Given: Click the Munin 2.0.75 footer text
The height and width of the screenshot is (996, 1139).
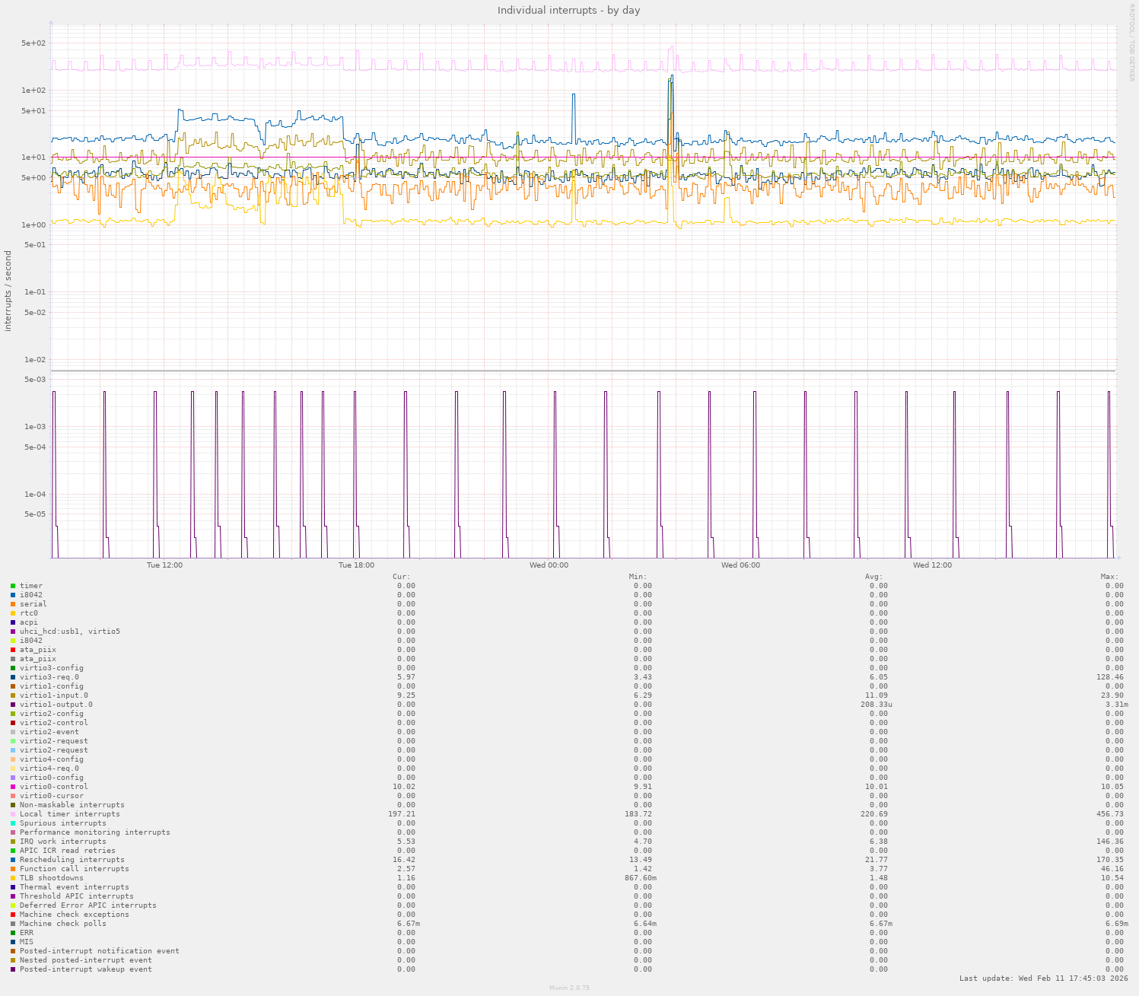Looking at the screenshot, I should [x=569, y=988].
